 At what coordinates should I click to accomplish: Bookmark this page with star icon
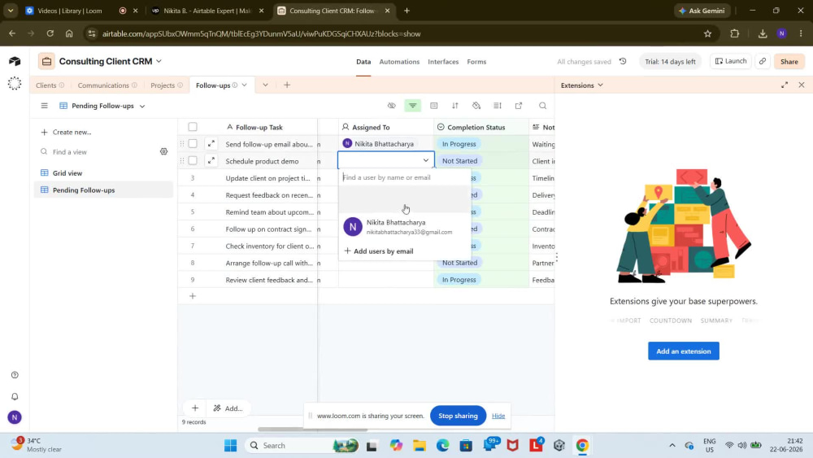(708, 33)
